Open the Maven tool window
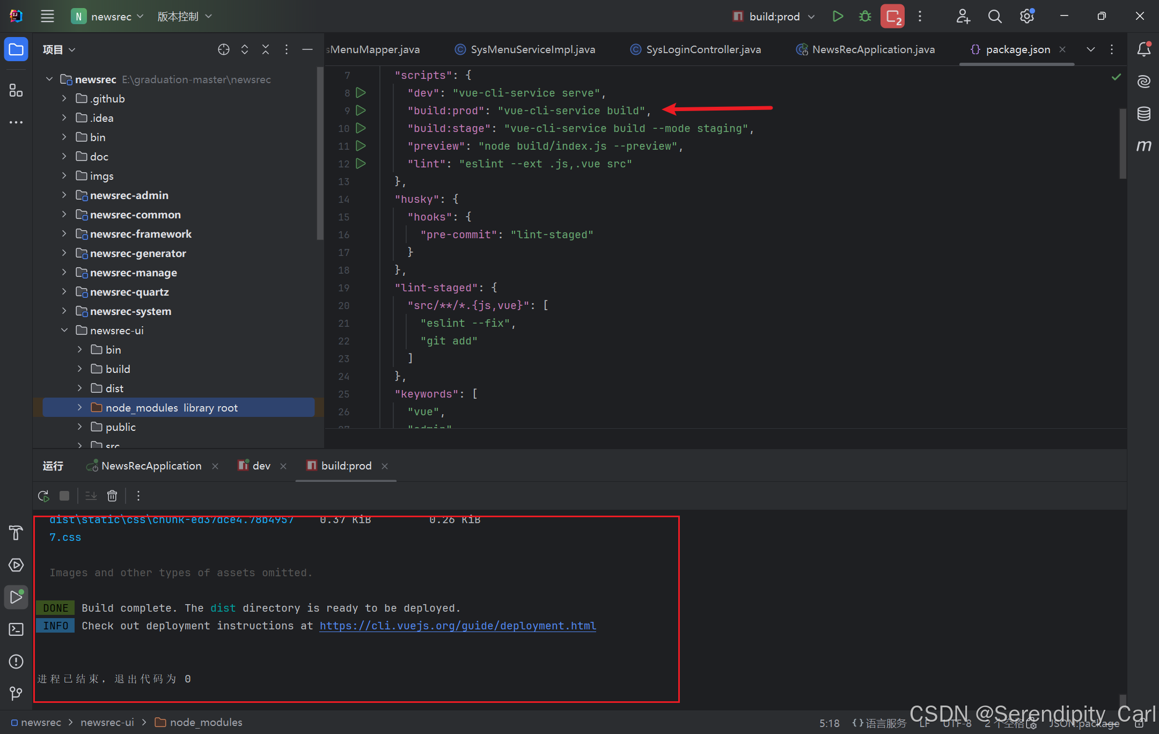This screenshot has width=1159, height=734. pos(1143,146)
